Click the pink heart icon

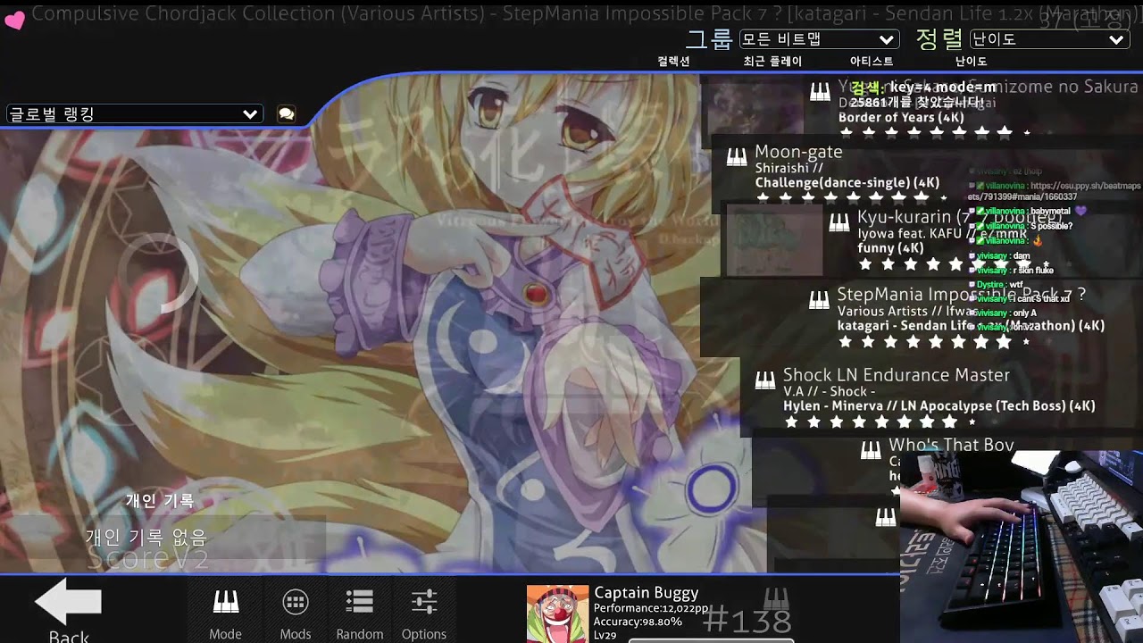[x=13, y=21]
